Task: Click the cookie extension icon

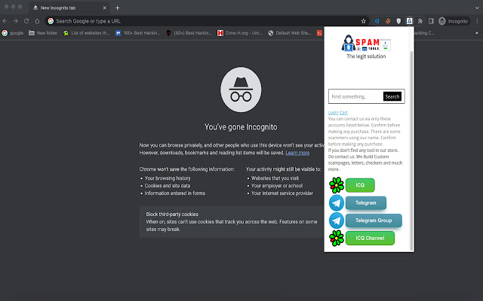Action: pos(388,21)
